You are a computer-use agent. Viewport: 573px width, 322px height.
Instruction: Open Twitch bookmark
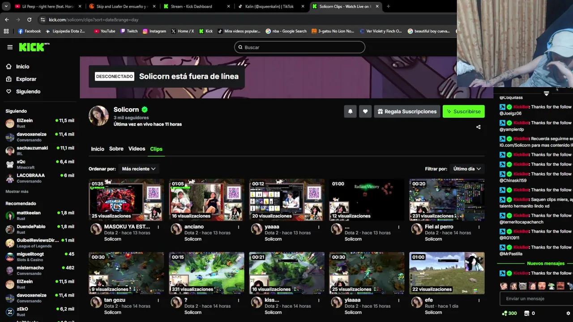point(129,31)
